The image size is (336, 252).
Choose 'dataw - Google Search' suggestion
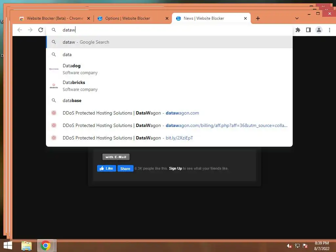click(169, 42)
